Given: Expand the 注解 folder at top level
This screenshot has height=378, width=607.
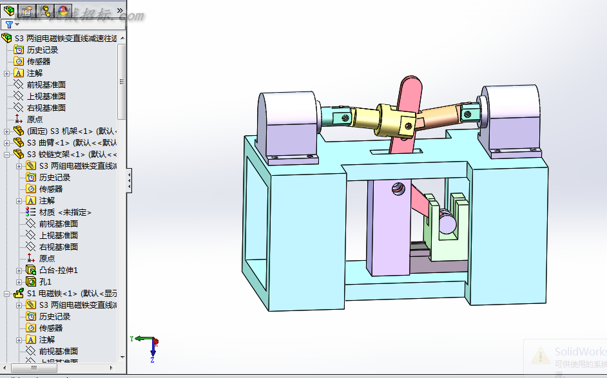Looking at the screenshot, I should (6, 73).
